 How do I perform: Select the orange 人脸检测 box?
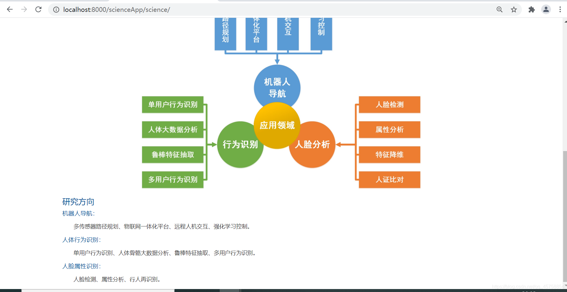(x=389, y=104)
